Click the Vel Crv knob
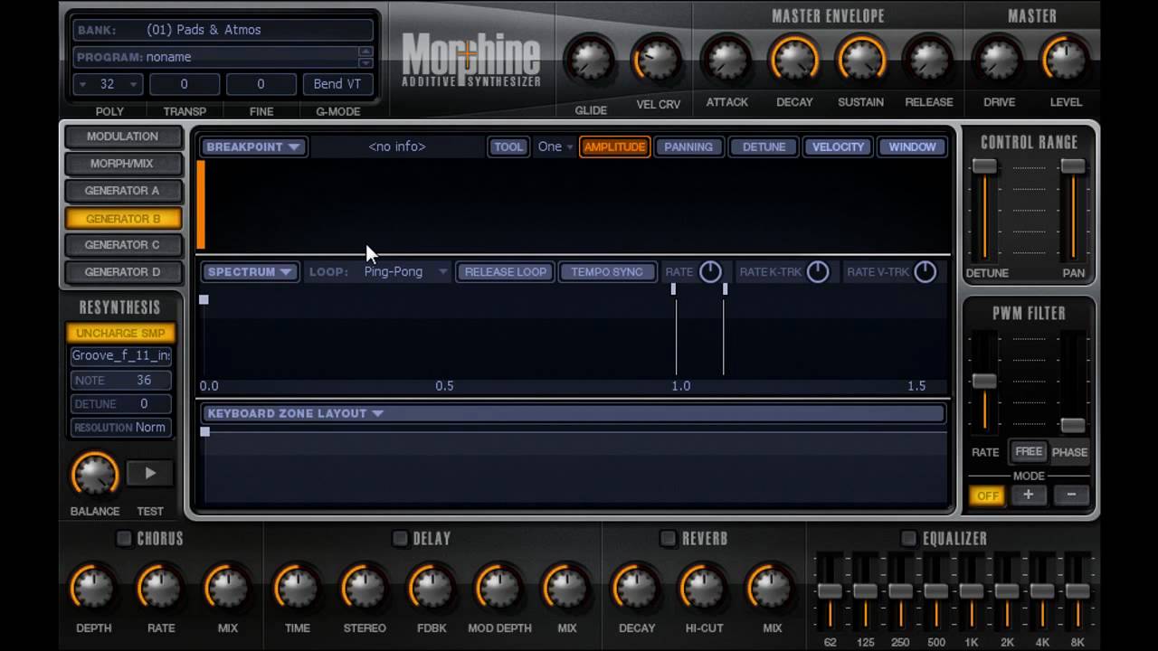This screenshot has width=1158, height=651. pyautogui.click(x=658, y=61)
